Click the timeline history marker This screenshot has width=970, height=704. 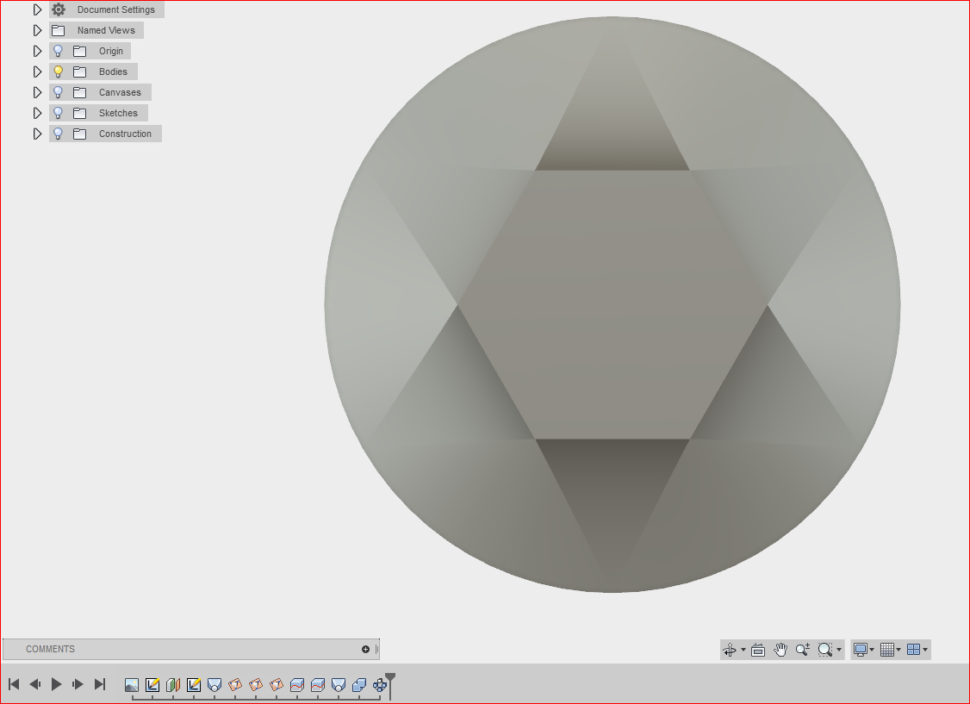[390, 685]
